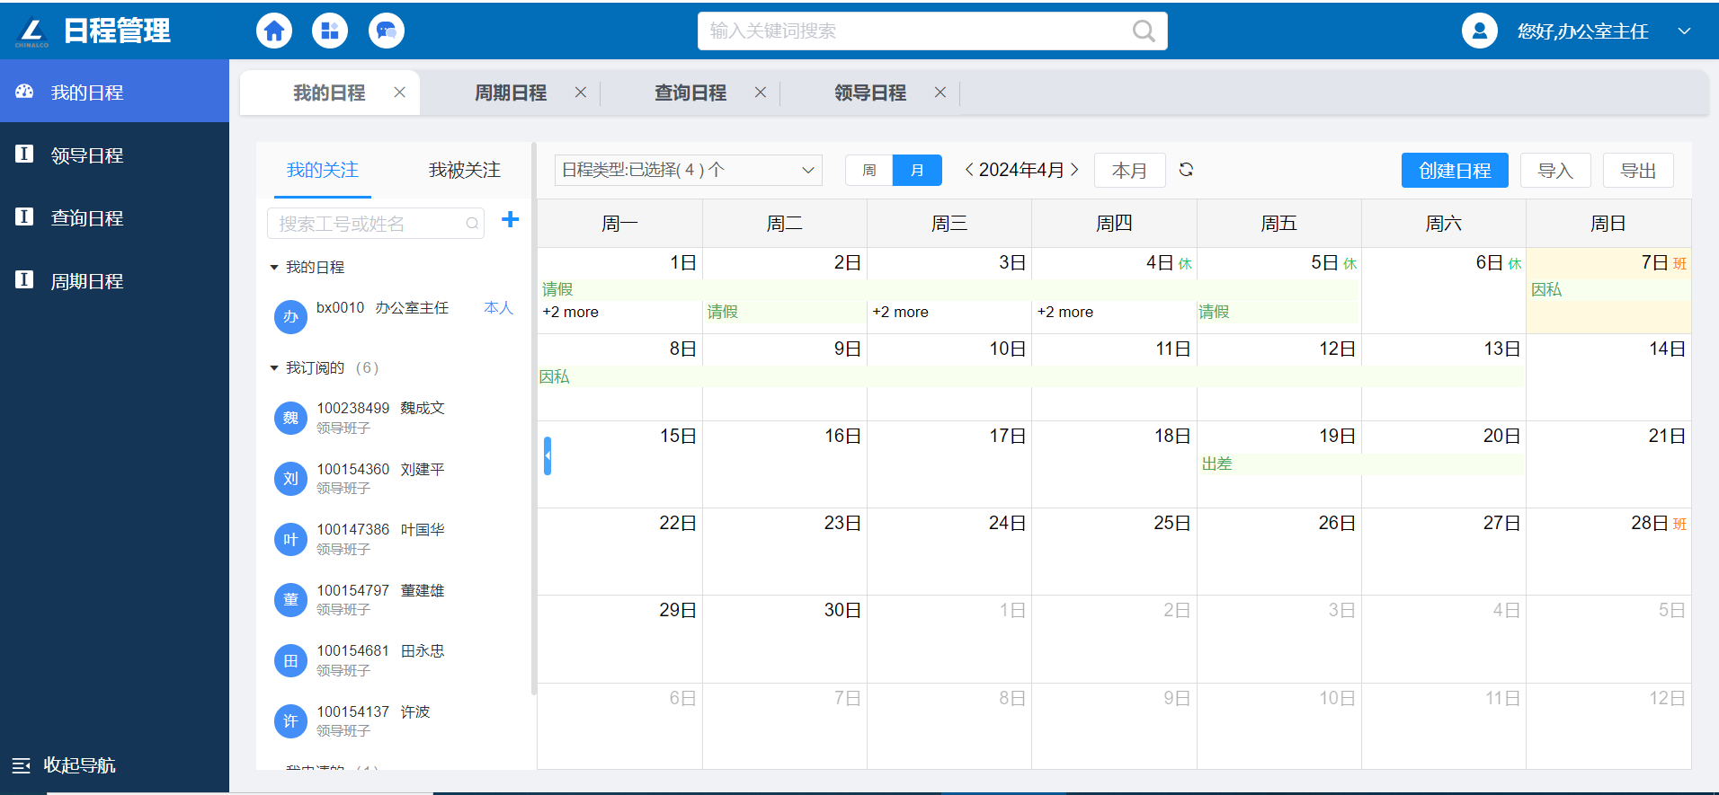Add a followed person with plus icon
This screenshot has height=795, width=1719.
510,219
